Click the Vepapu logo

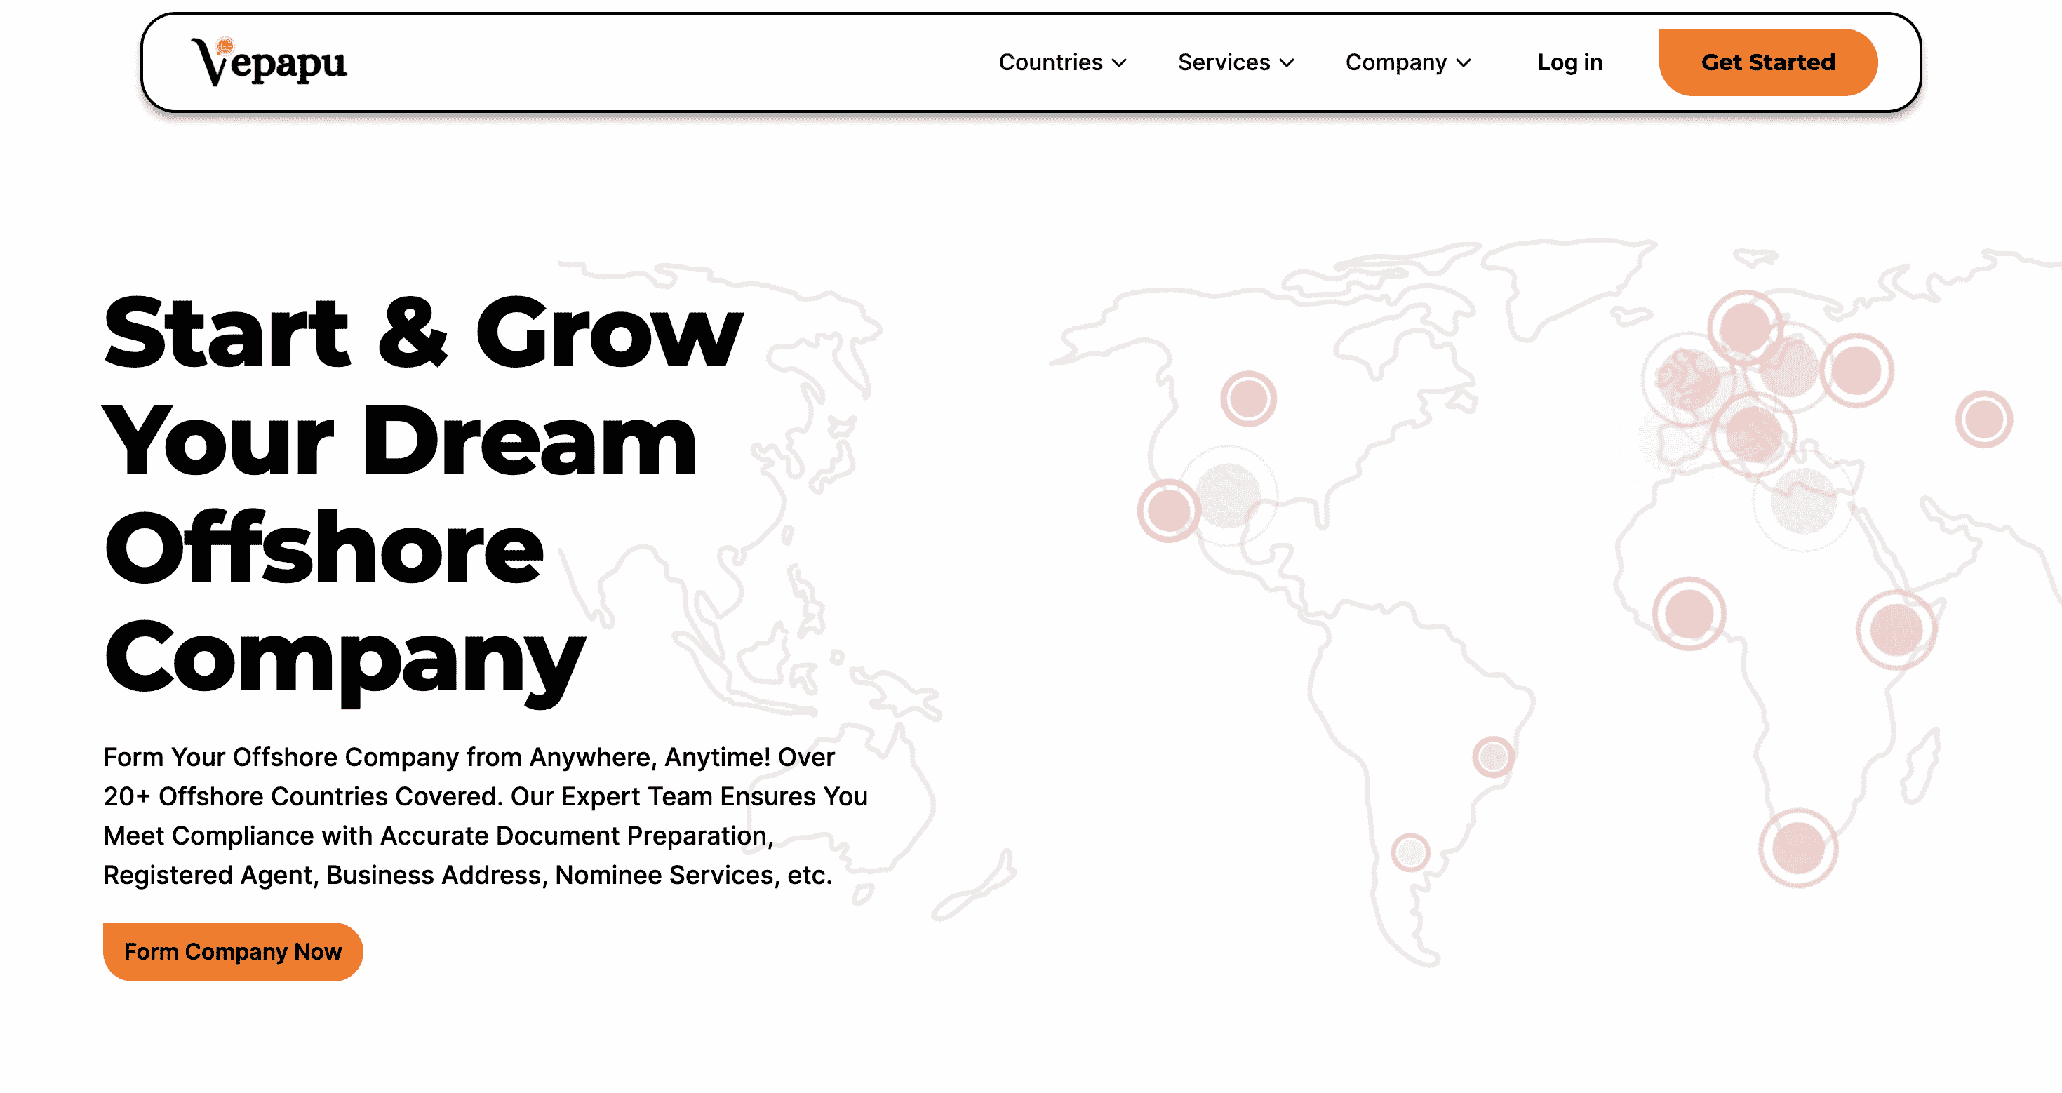click(269, 62)
